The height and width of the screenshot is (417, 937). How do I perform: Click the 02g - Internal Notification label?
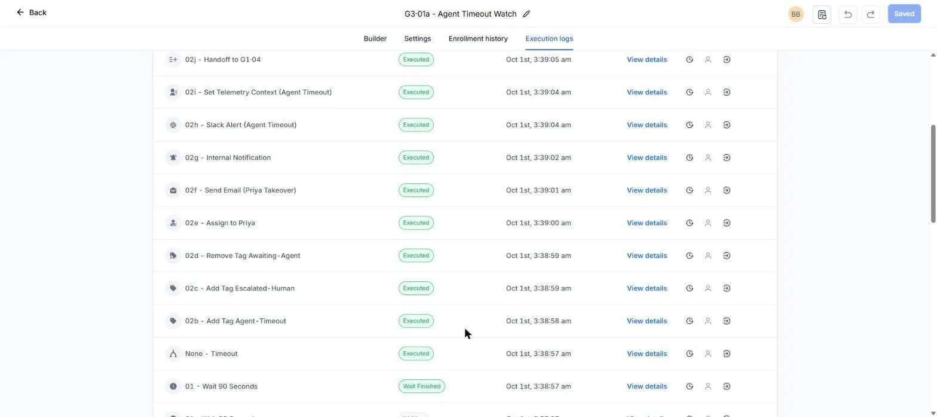[228, 158]
